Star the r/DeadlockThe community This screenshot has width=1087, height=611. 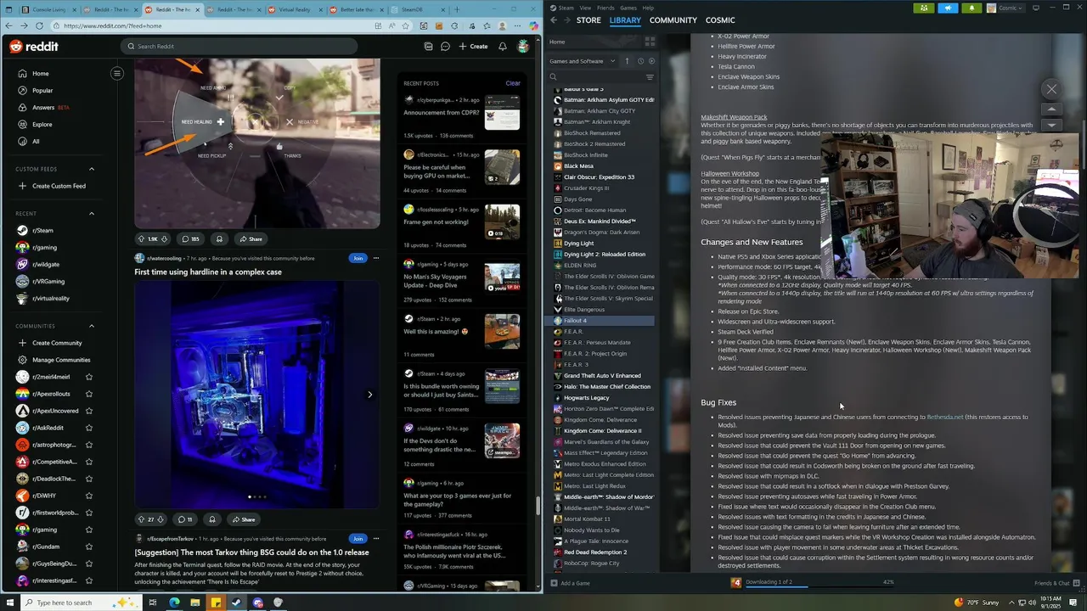coord(89,479)
